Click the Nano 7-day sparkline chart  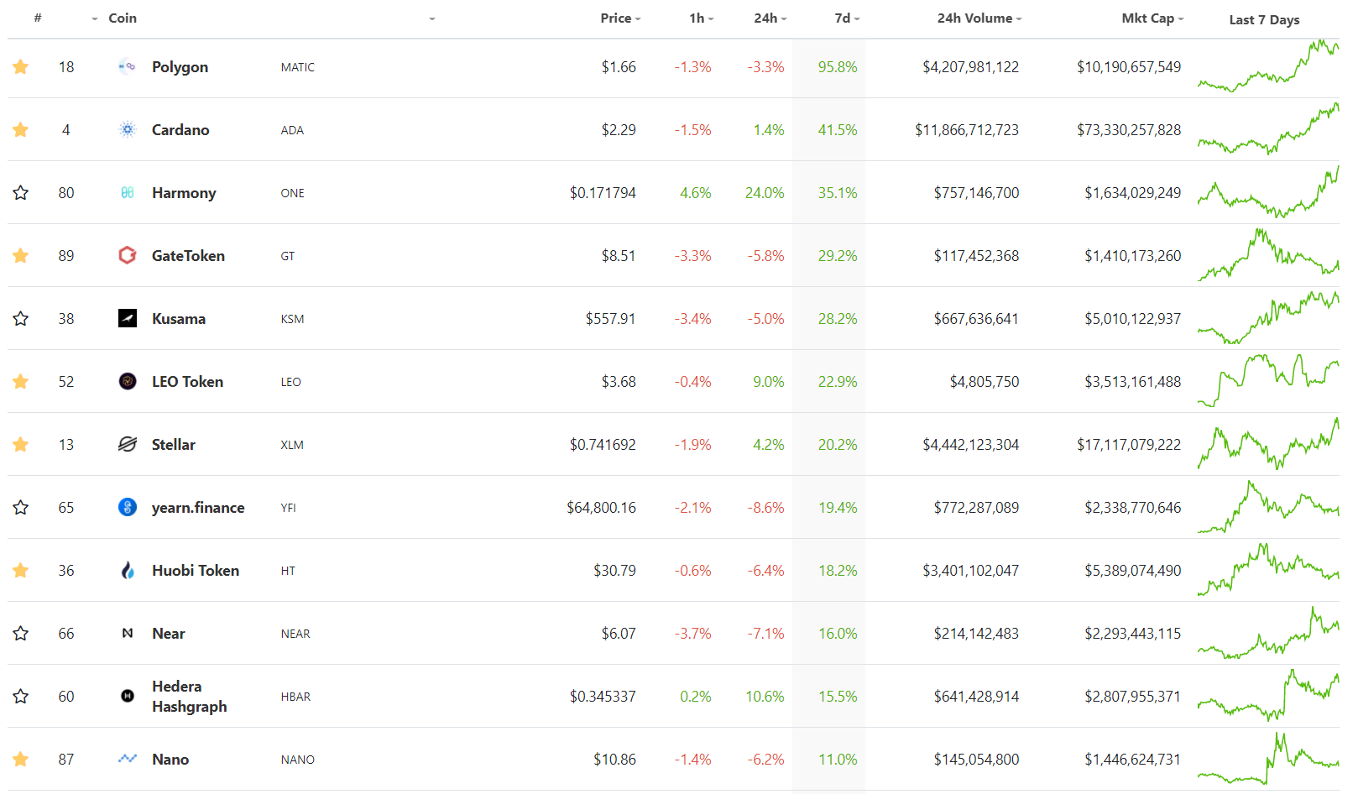pyautogui.click(x=1268, y=758)
